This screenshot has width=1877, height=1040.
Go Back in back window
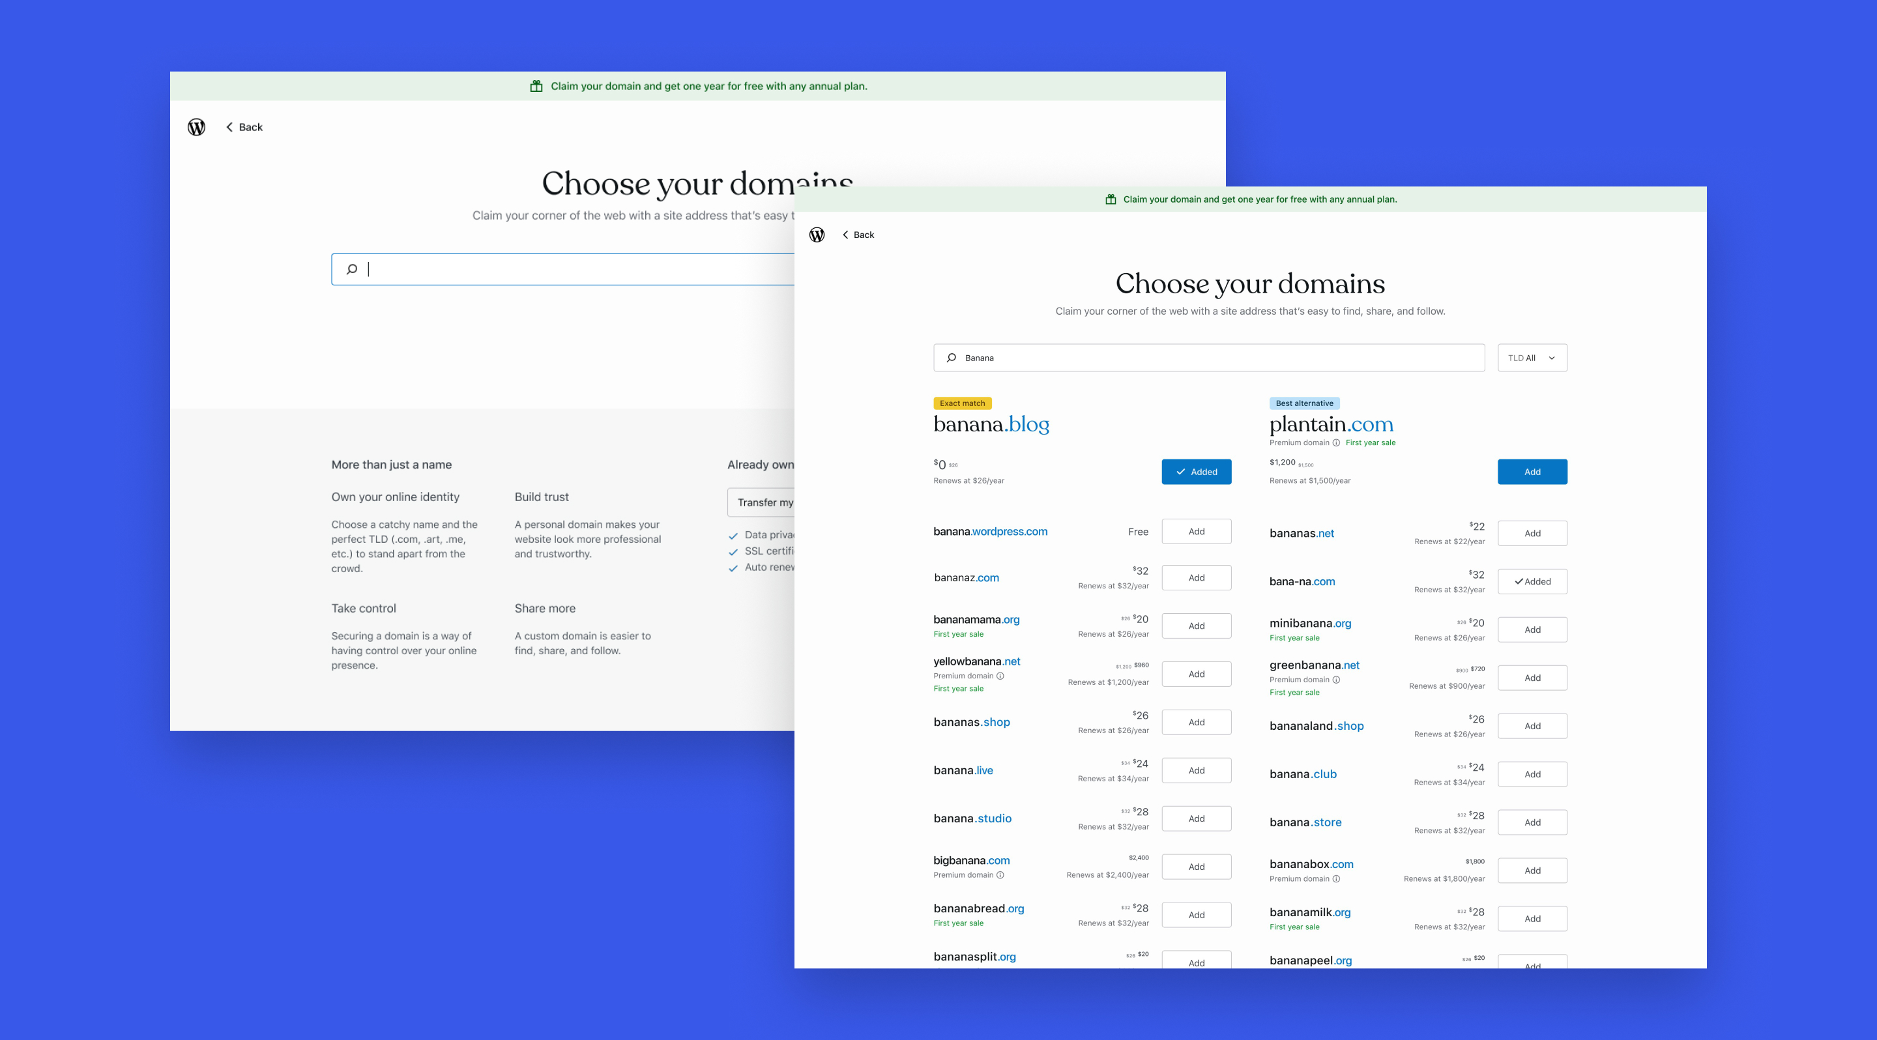pyautogui.click(x=244, y=126)
